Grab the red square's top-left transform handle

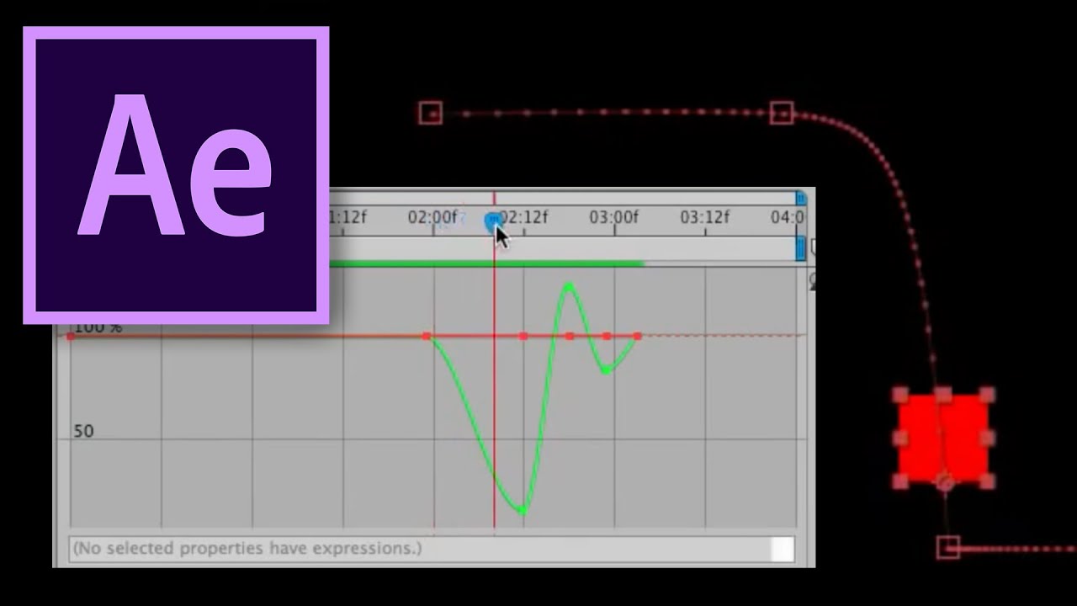900,395
